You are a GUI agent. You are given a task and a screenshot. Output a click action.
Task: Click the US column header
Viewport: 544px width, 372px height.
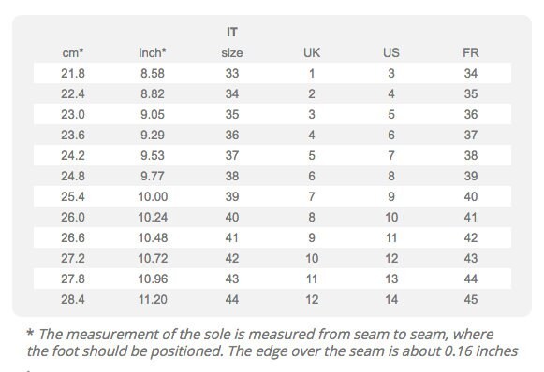click(x=391, y=52)
